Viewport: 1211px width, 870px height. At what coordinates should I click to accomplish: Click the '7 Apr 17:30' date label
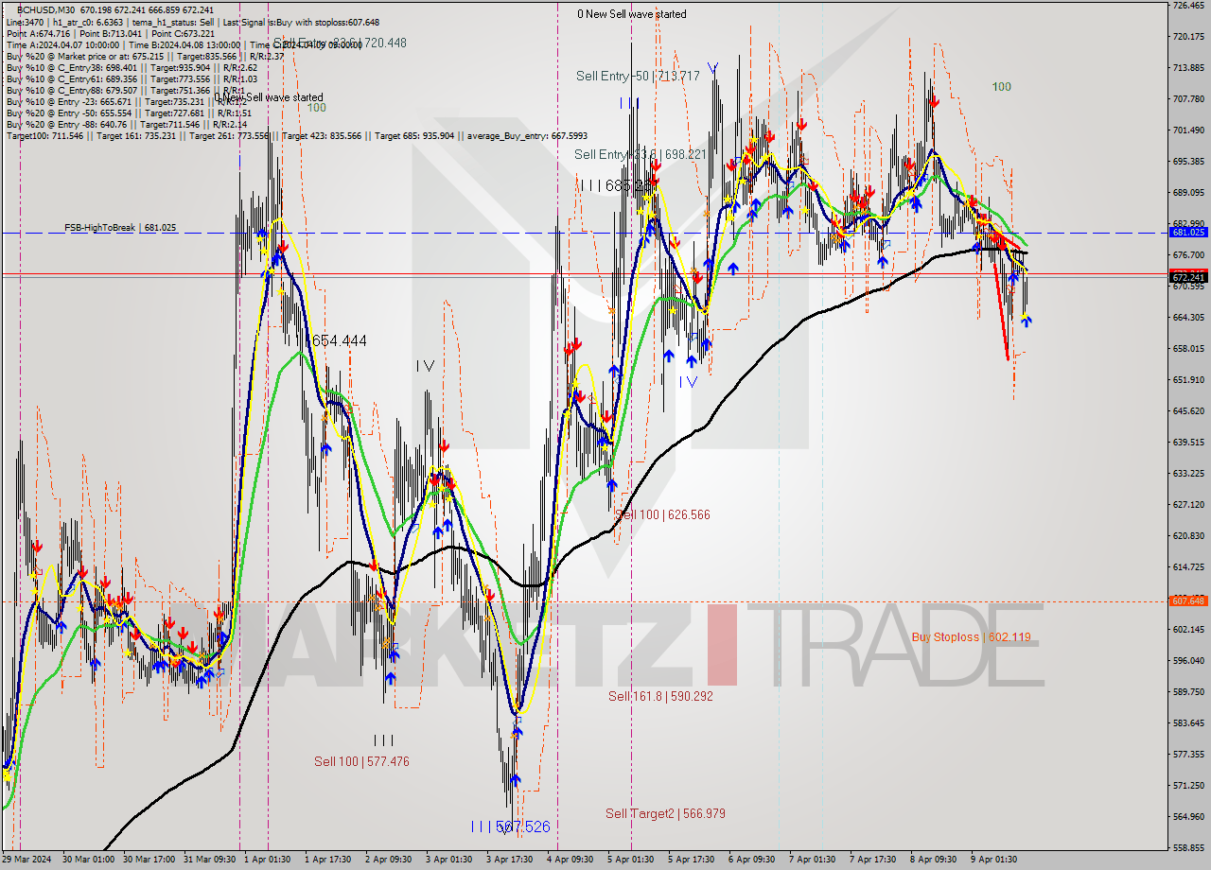click(872, 860)
